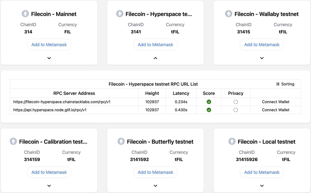The width and height of the screenshot is (311, 193).
Task: Connect Wallet for the chainstacklabs RPC endpoint
Action: 275,102
